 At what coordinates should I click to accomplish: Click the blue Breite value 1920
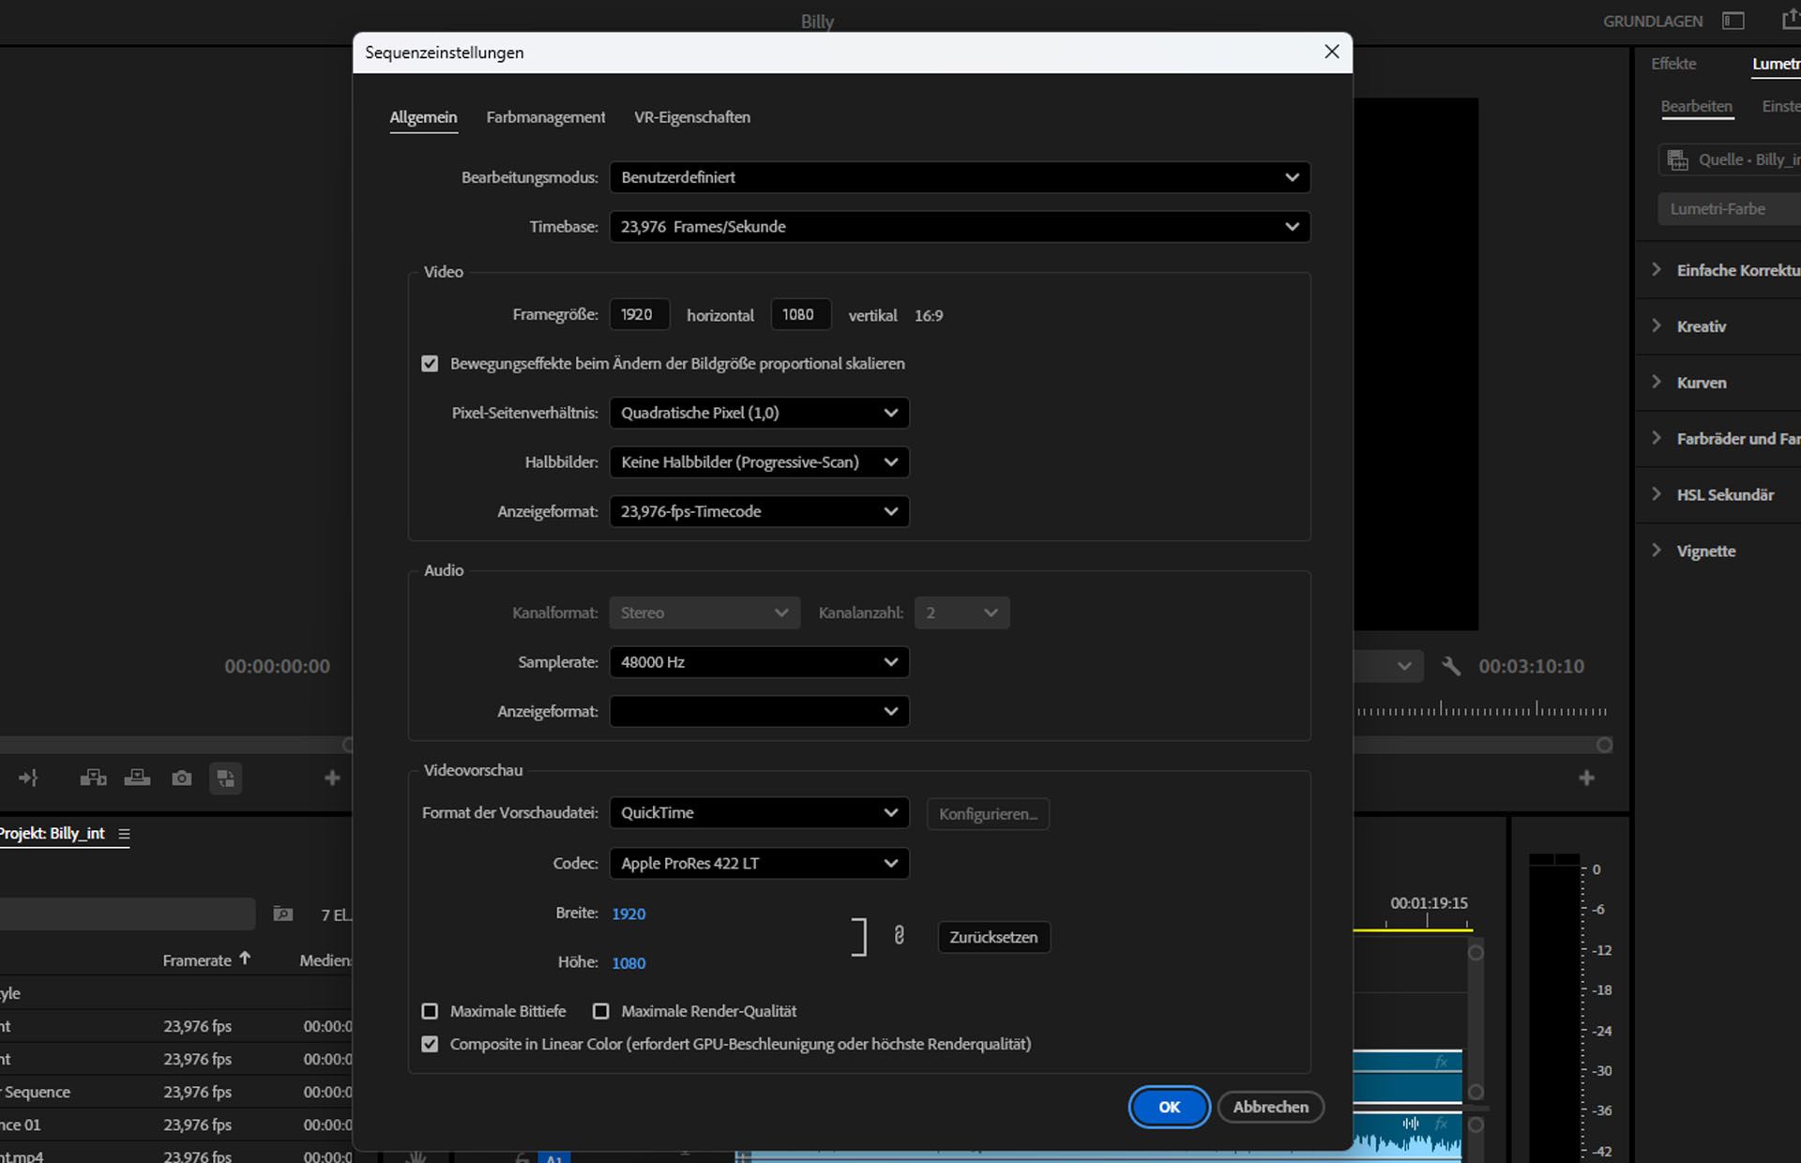pos(628,914)
